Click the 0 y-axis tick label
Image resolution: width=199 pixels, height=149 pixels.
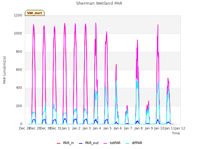tap(21, 124)
